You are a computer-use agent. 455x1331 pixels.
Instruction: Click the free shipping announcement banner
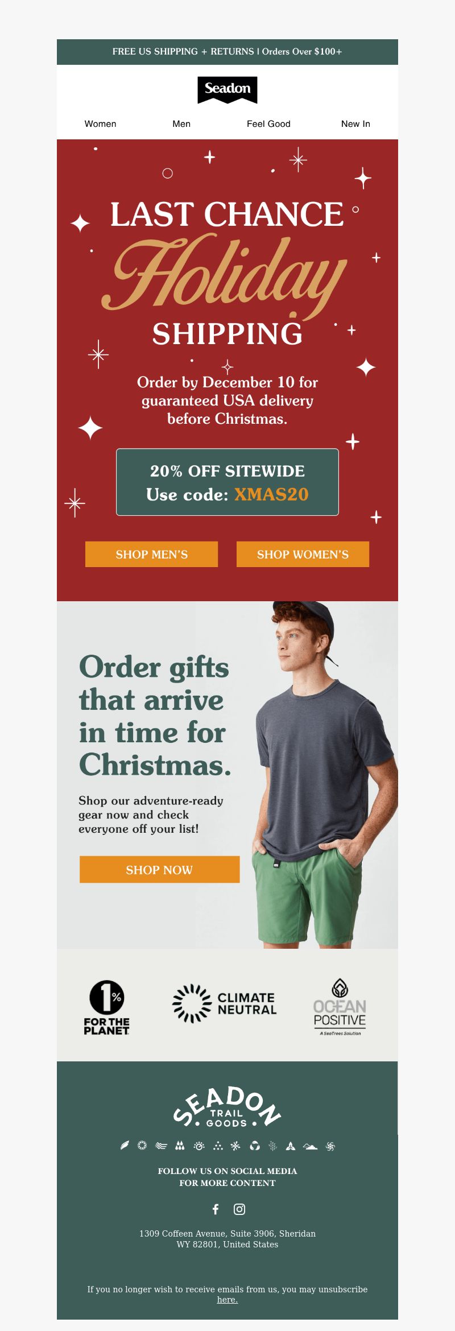(x=227, y=52)
